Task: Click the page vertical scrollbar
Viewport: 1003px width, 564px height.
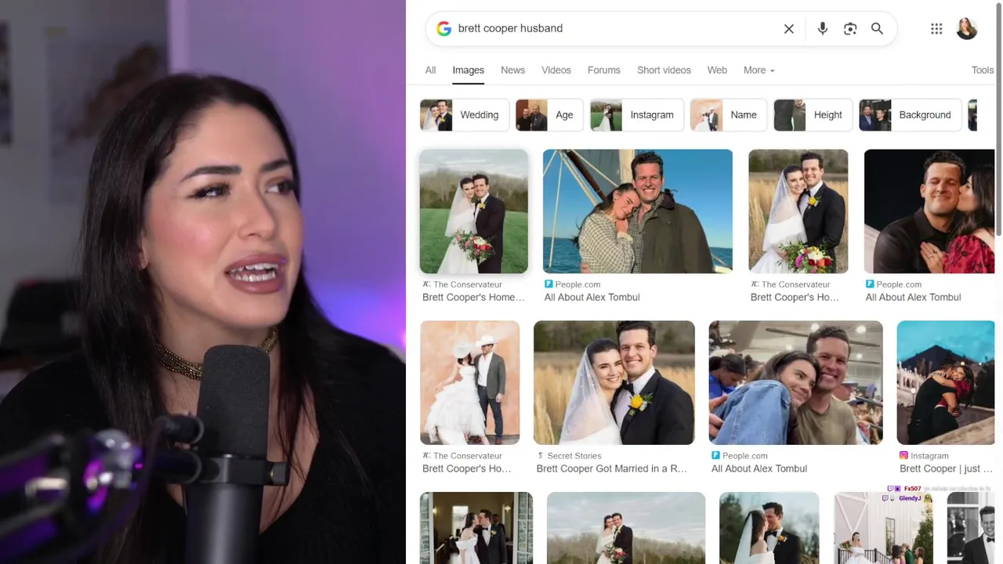Action: (x=999, y=117)
